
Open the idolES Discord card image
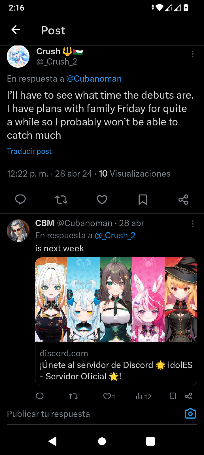coord(116,300)
